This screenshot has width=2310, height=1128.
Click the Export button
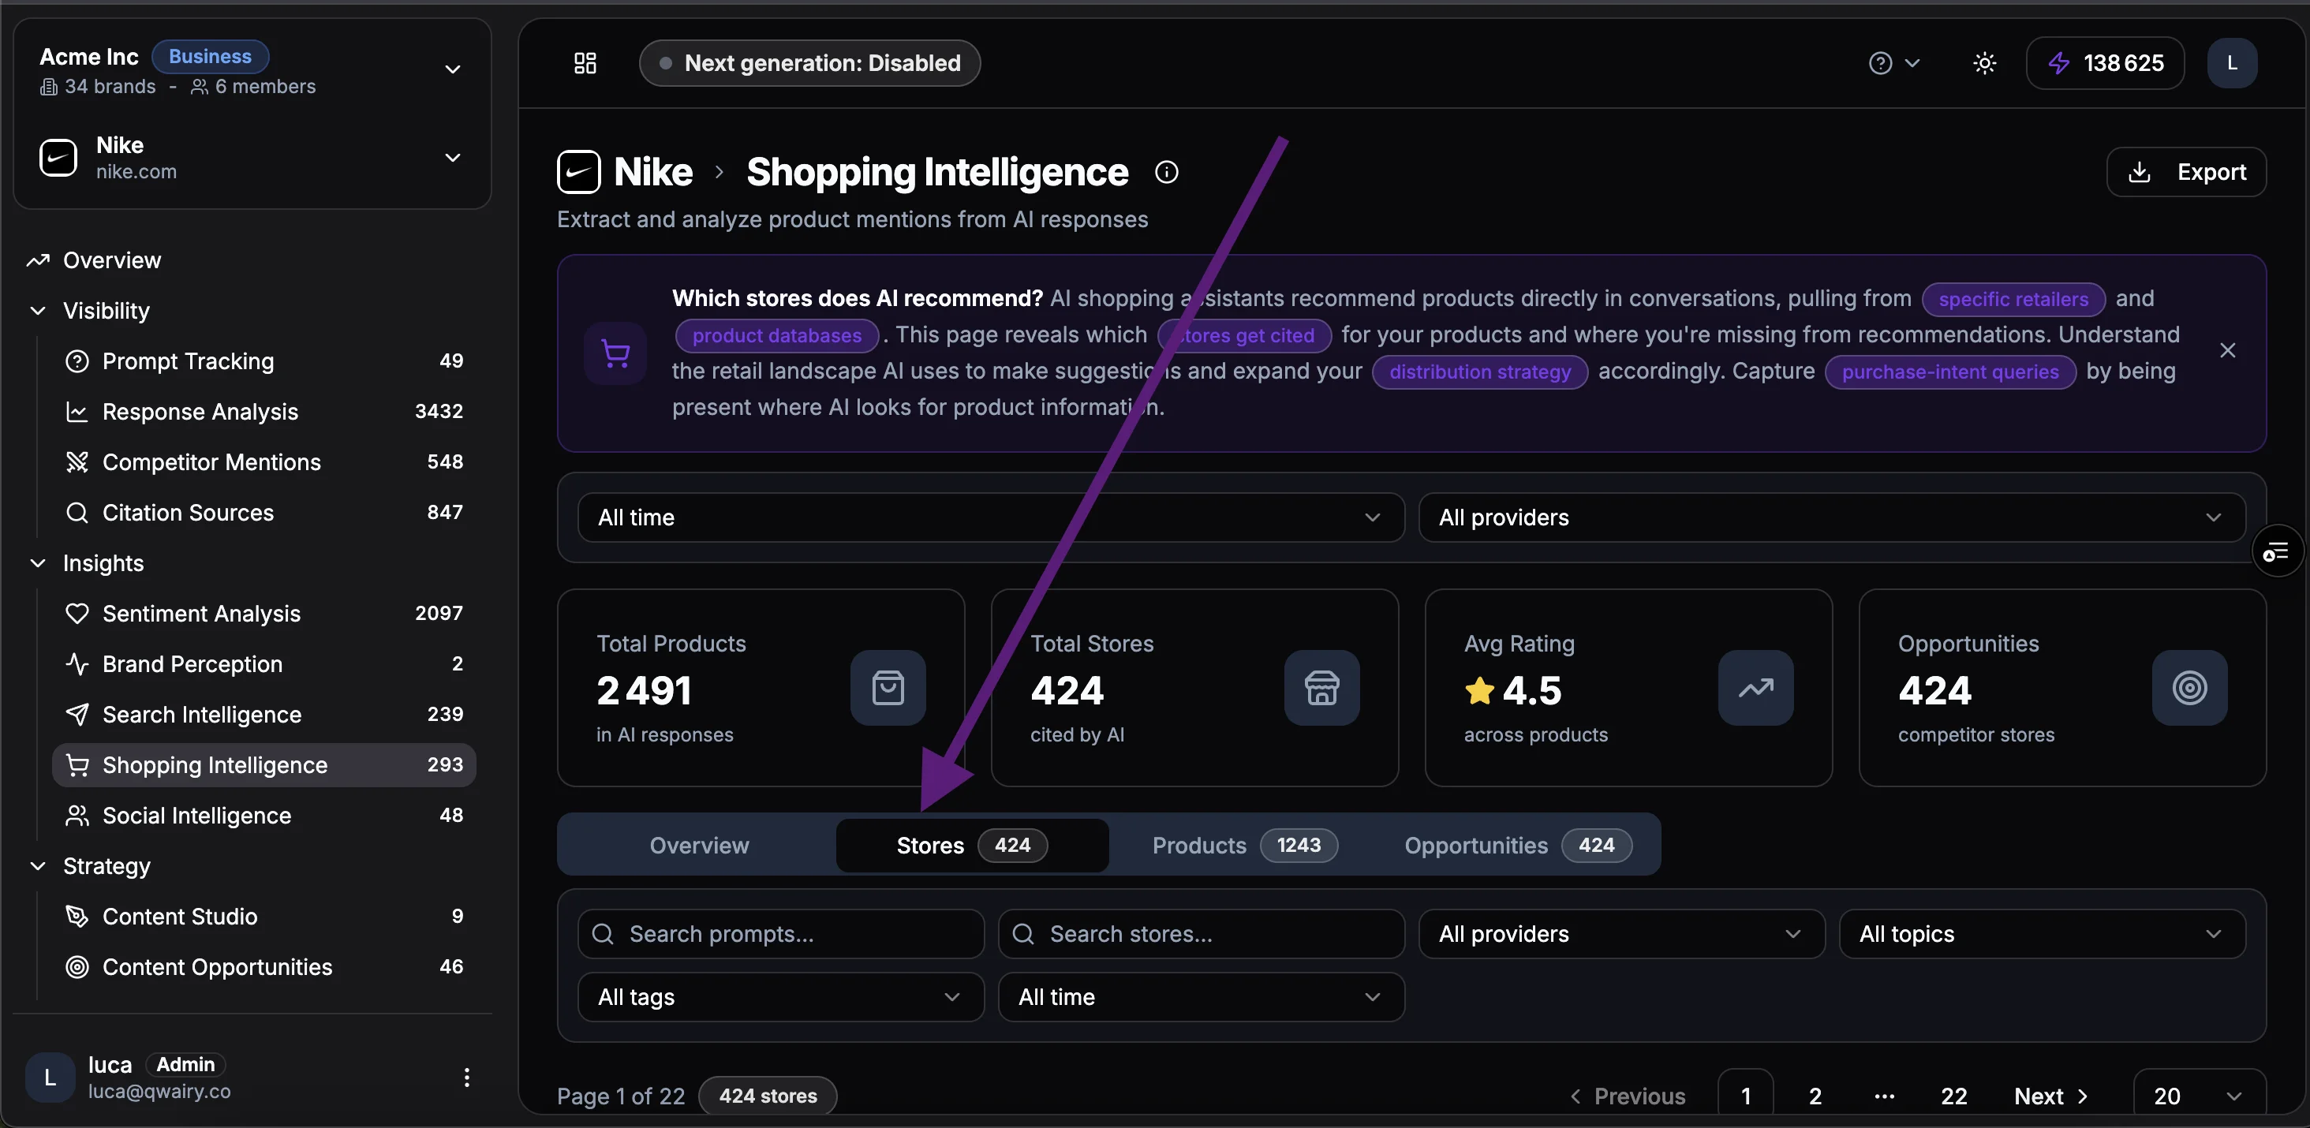click(x=2186, y=171)
